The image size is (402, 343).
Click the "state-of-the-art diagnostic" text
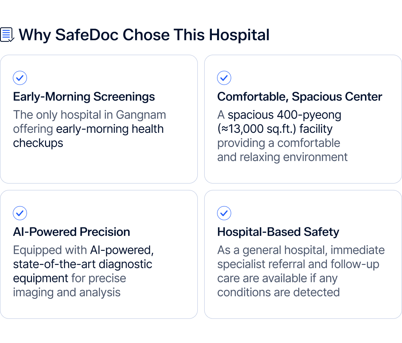pyautogui.click(x=82, y=264)
